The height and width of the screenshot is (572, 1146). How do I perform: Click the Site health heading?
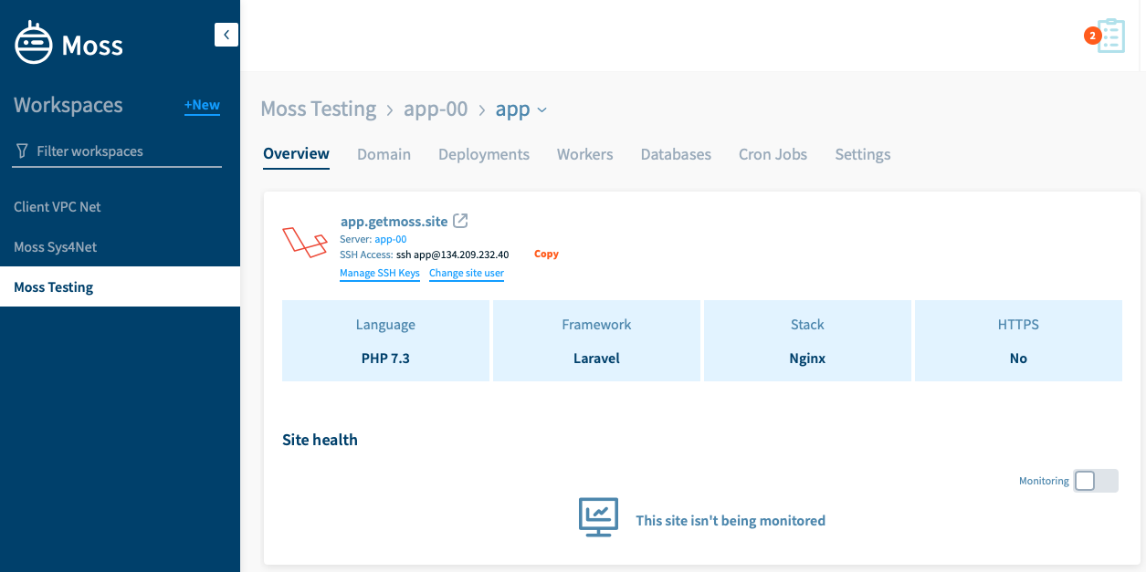tap(320, 440)
